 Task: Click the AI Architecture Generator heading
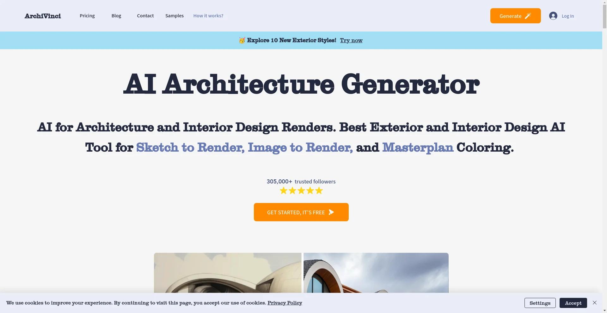[x=301, y=84]
